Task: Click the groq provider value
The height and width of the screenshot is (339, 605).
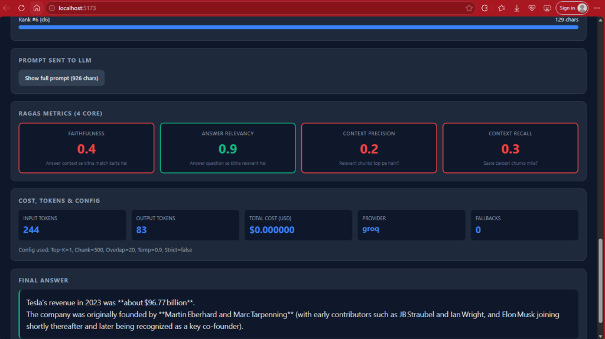Action: 370,229
